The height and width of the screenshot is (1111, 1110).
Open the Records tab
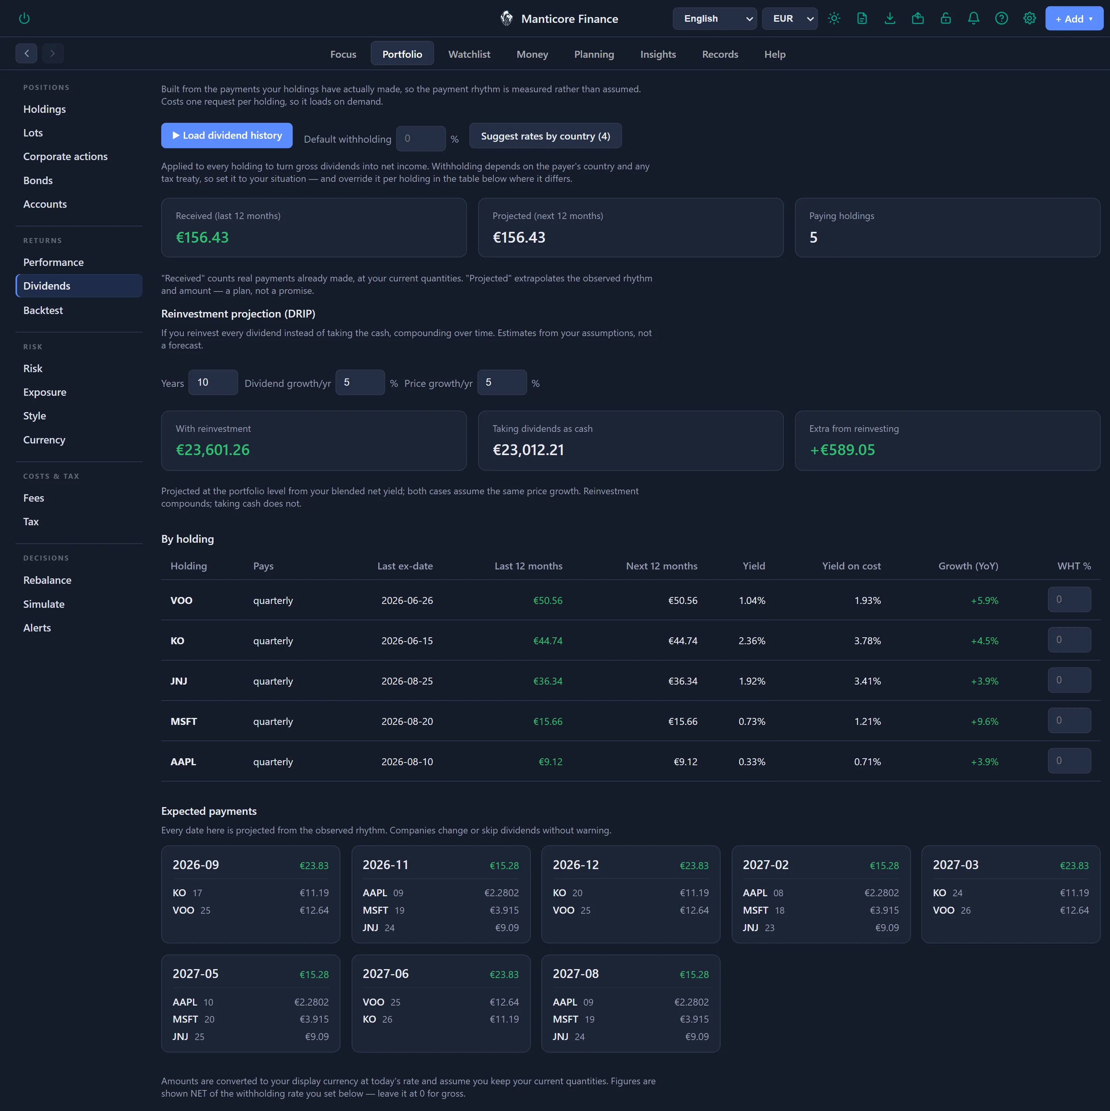point(720,54)
